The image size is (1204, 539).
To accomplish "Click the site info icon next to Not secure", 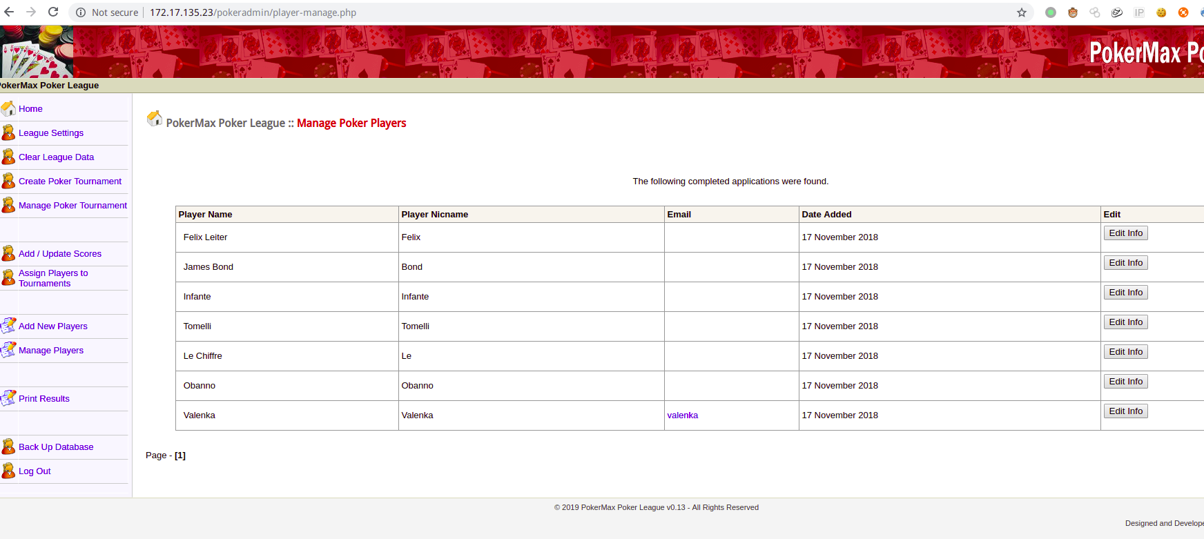I will [81, 12].
